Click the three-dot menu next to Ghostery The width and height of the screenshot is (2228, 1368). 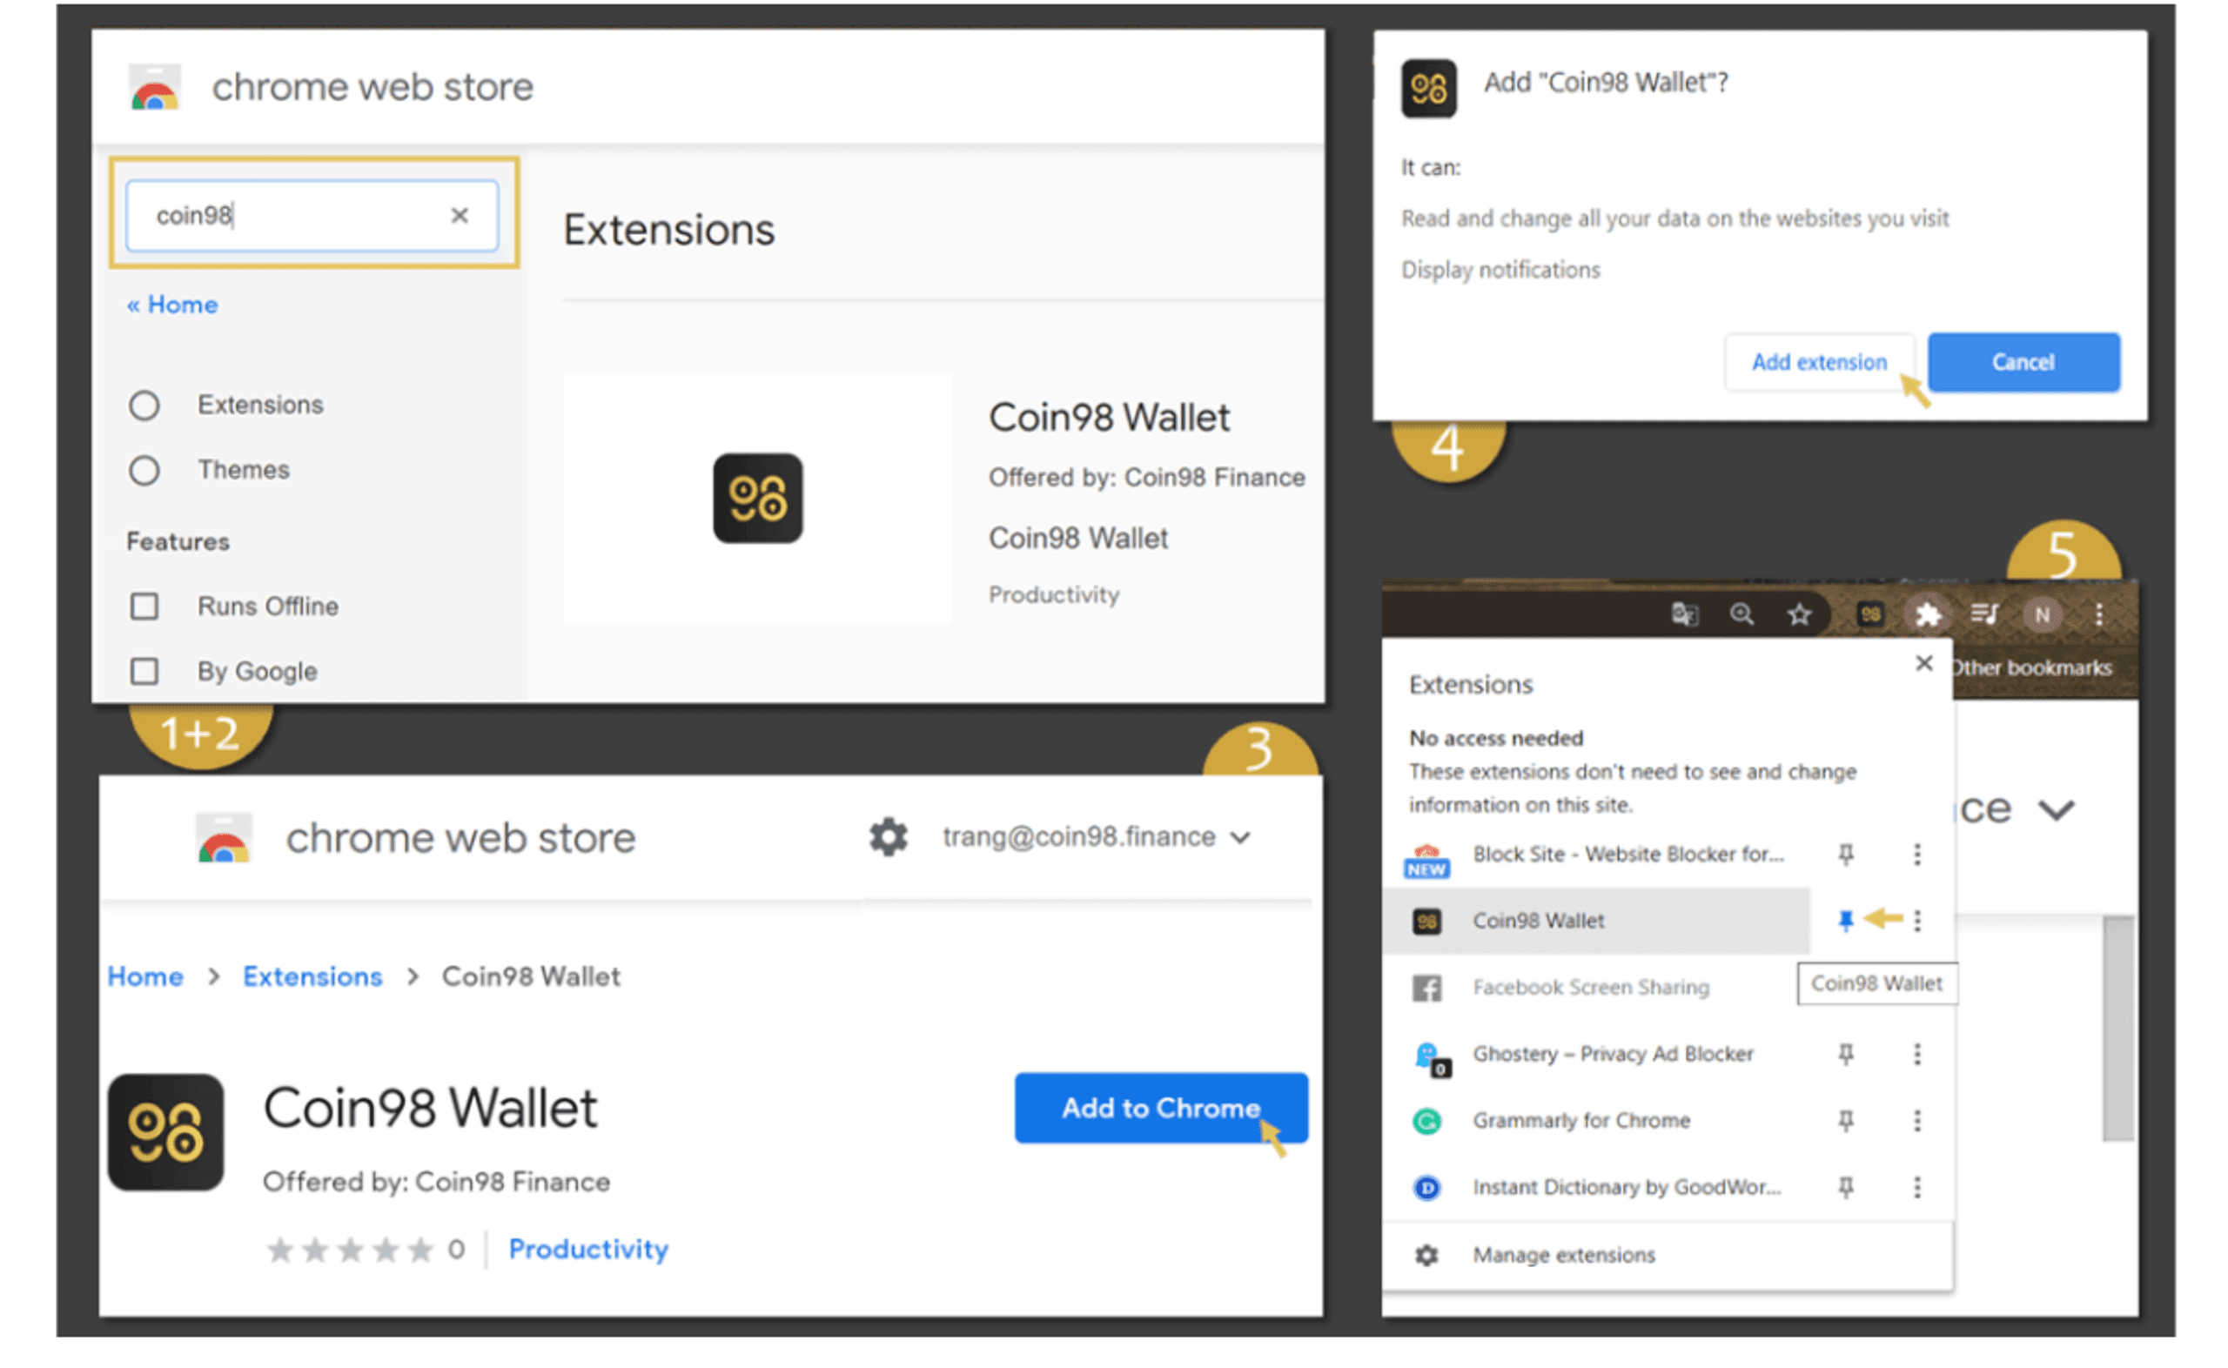click(x=1917, y=1053)
